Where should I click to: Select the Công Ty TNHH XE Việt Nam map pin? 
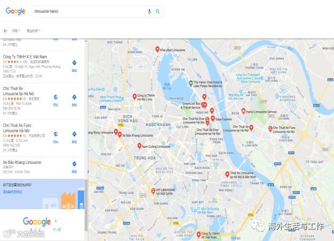point(198,235)
